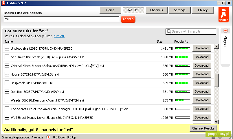
Task: Select the Results tab
Action: (133, 10)
